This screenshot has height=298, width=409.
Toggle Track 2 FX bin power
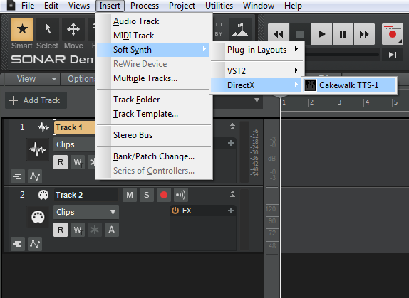[x=175, y=211]
